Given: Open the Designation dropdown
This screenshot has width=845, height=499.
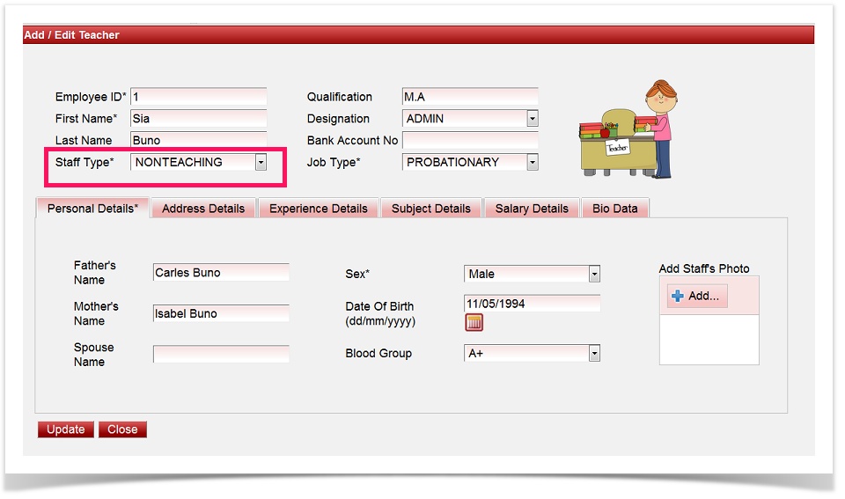Looking at the screenshot, I should tap(532, 119).
